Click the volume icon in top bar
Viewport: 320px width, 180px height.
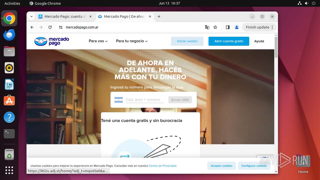pos(306,3)
